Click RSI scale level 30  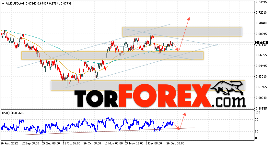tap(257, 131)
